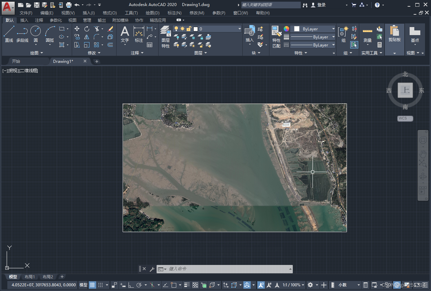
Task: Toggle ortho mode in status bar
Action: tap(131, 285)
